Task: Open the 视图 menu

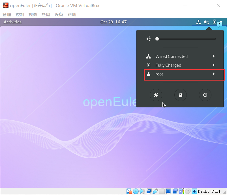Action: [x=33, y=14]
